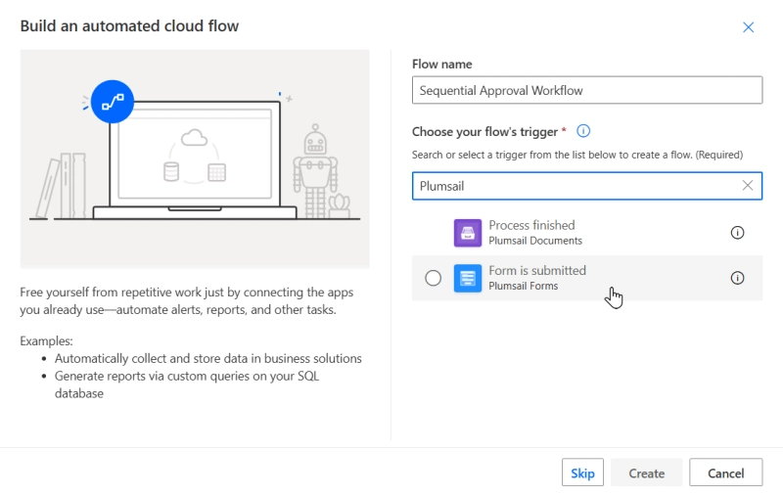Image resolution: width=783 pixels, height=496 pixels.
Task: Click the blue flow connector circle icon
Action: coord(112,100)
